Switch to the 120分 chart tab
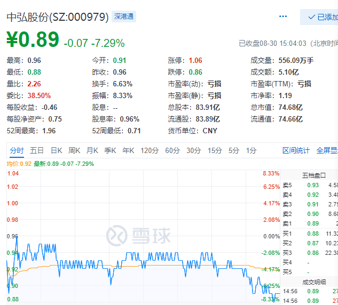Viewport: 338px width, 305px height. click(150, 150)
